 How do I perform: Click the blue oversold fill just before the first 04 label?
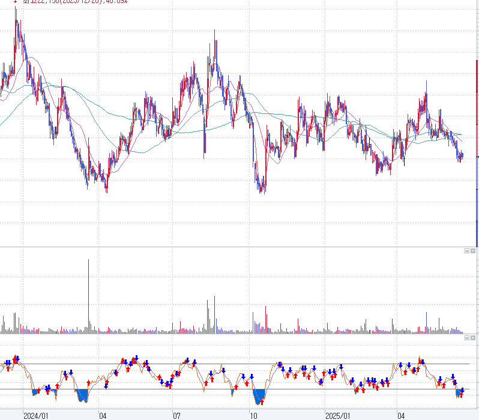click(82, 395)
